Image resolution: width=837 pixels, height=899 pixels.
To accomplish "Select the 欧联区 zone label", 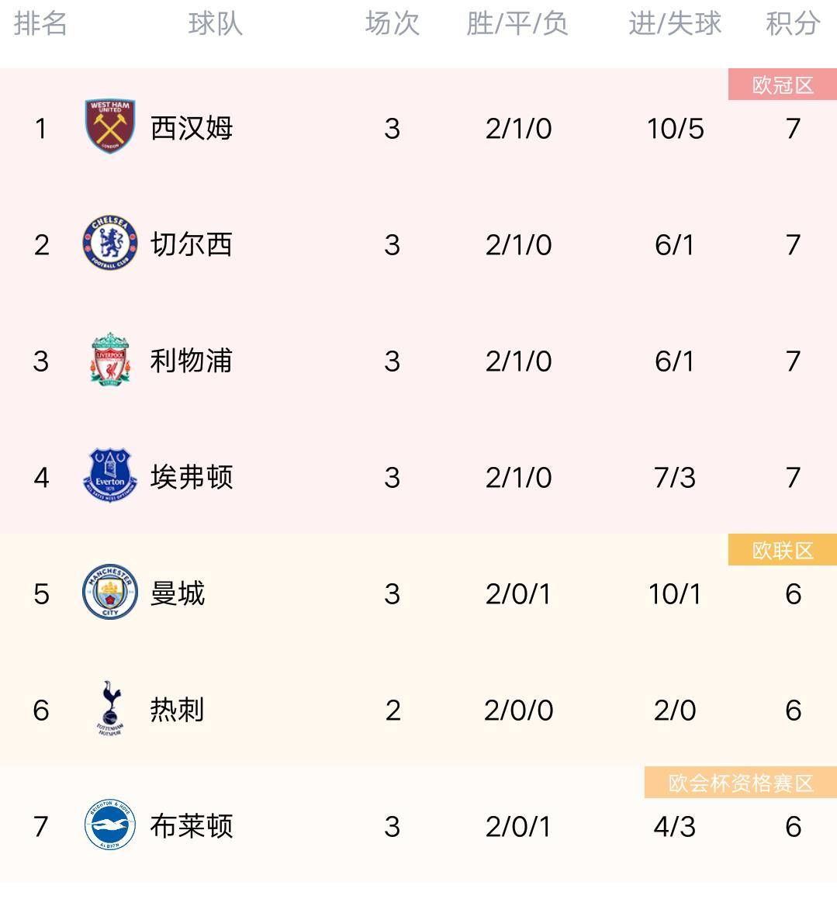I will point(783,551).
